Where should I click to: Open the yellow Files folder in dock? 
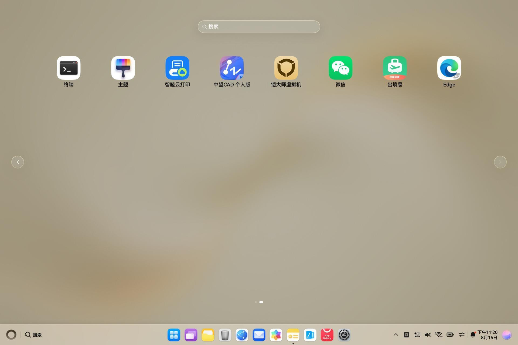point(208,335)
